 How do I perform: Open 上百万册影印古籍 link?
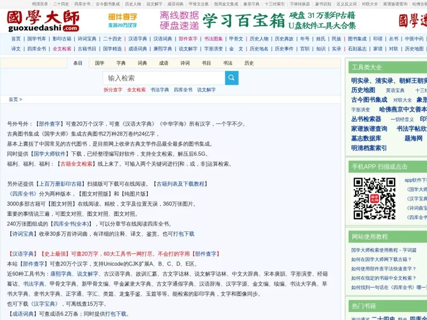click(60, 184)
